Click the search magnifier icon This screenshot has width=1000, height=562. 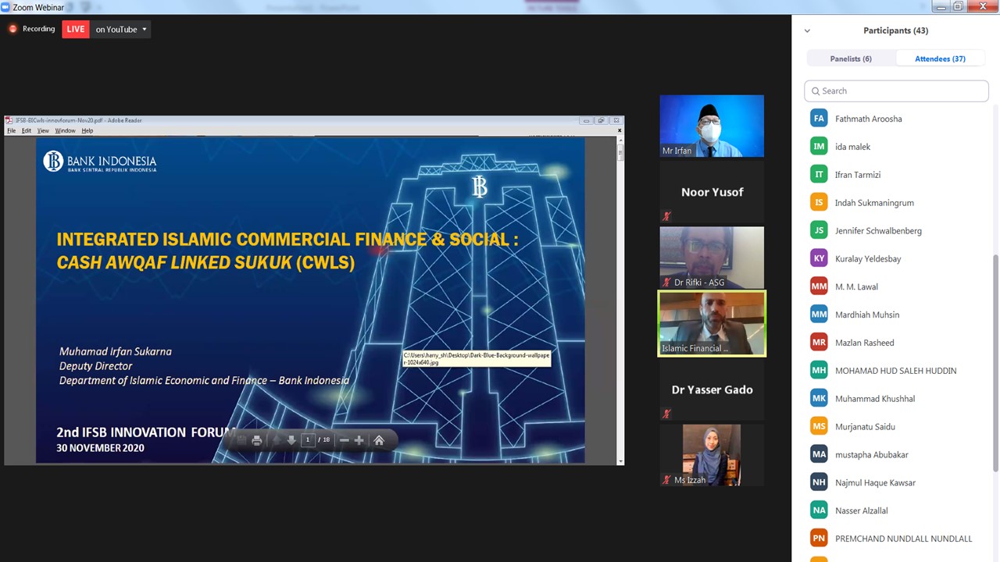tap(816, 91)
